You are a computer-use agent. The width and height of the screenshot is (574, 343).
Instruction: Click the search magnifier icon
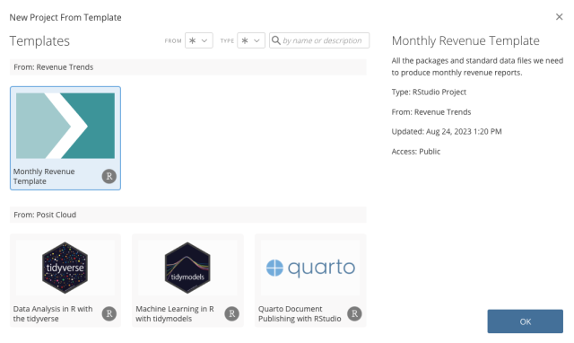click(276, 40)
